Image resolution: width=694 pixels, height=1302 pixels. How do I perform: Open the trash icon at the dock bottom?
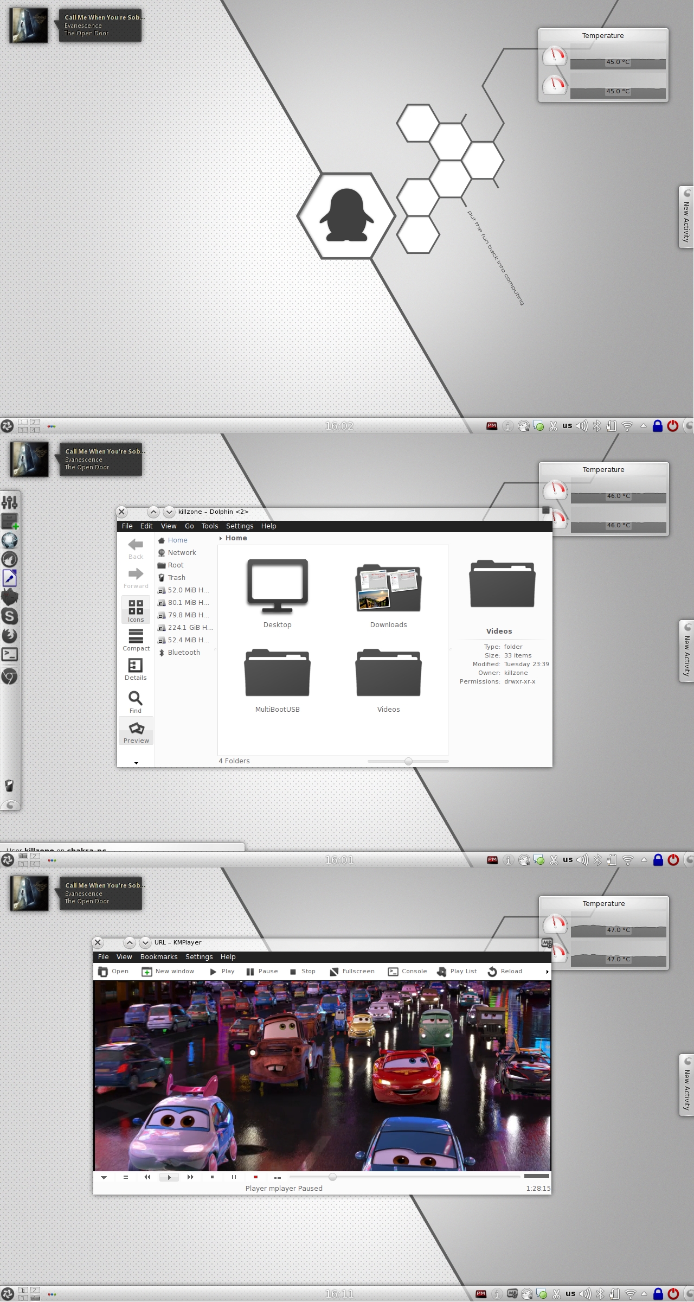[x=9, y=786]
